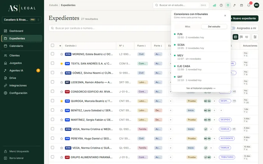Check the TEXTIL SAN ANDRÉS row checkbox
The width and height of the screenshot is (263, 164).
(x=53, y=63)
